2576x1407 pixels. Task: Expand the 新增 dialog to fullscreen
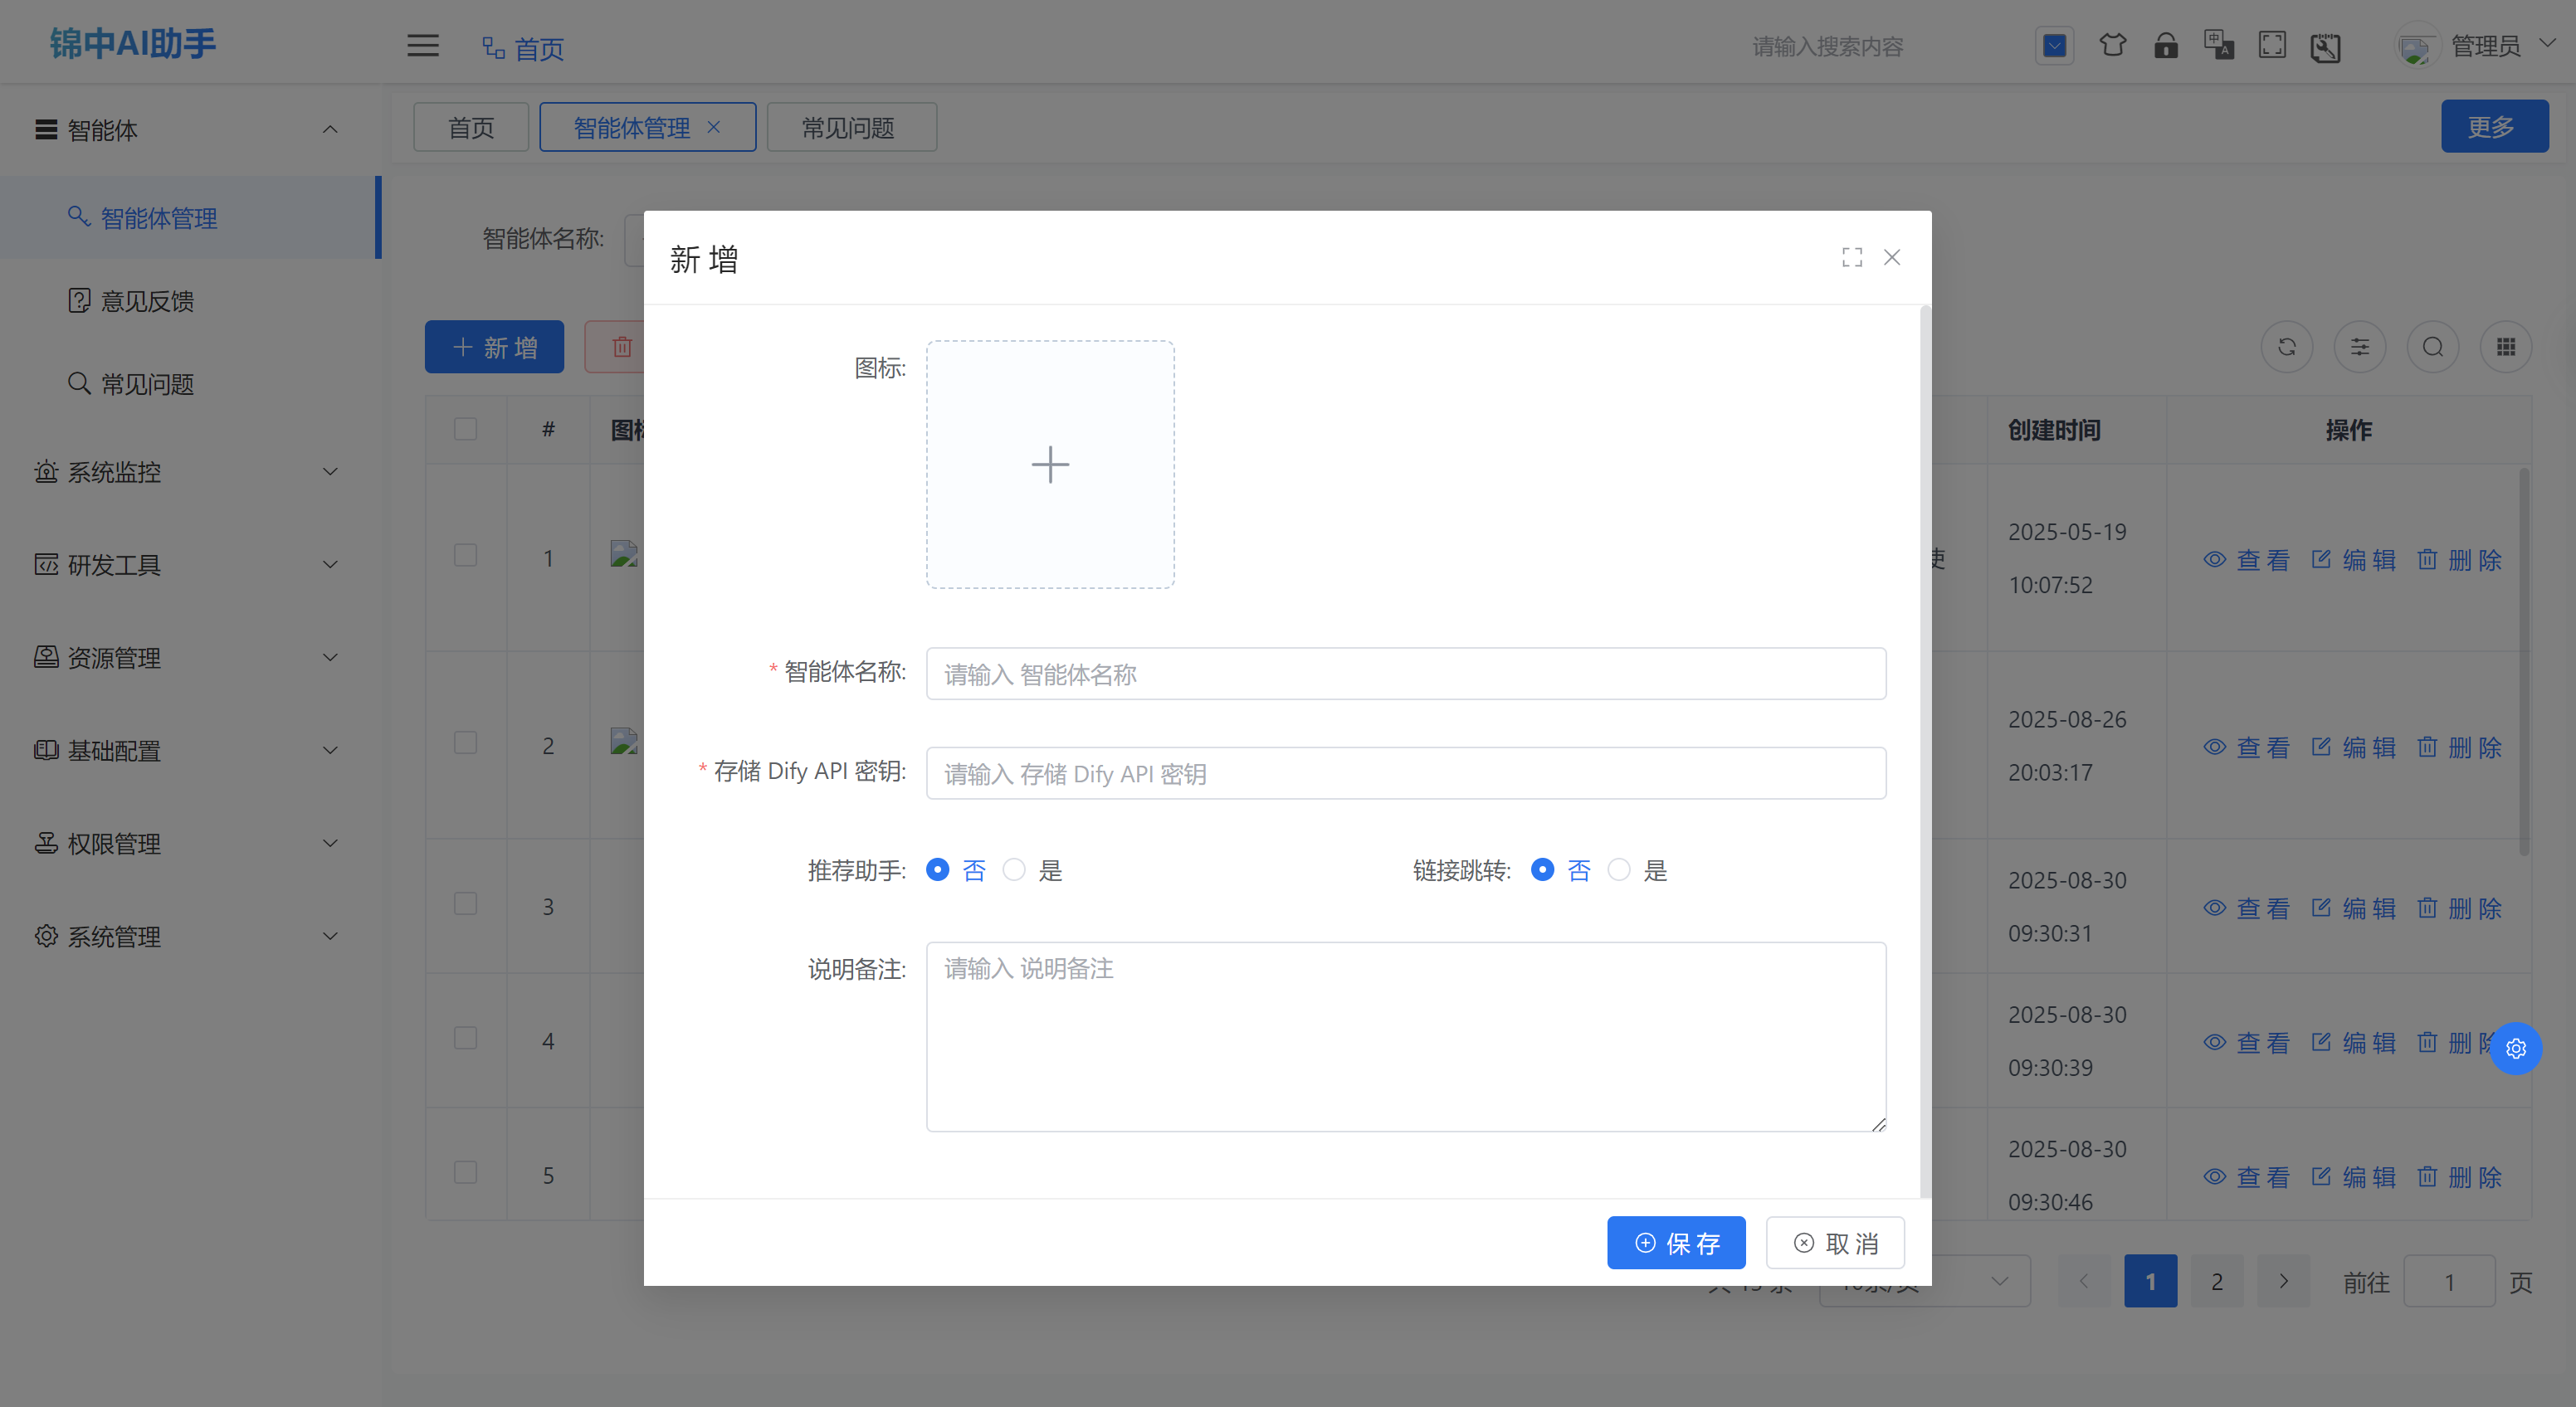(x=1852, y=258)
